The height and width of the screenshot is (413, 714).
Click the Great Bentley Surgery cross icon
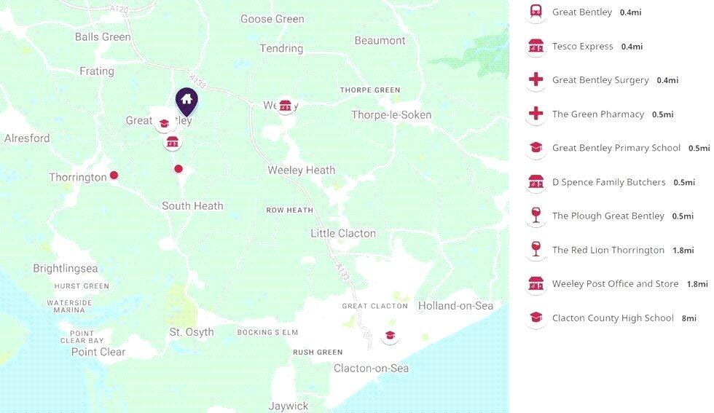536,79
